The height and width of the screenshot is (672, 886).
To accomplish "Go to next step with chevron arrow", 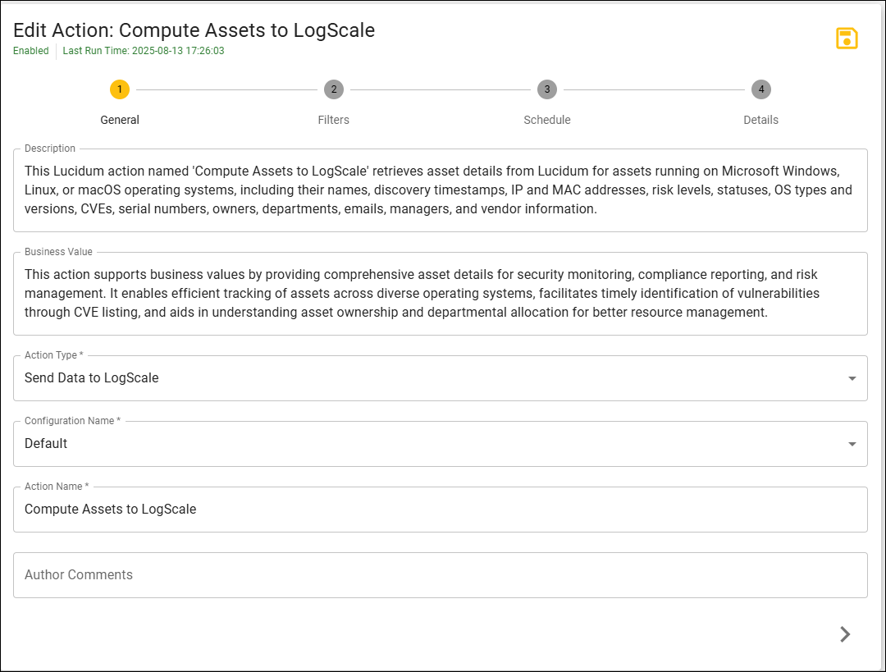I will pyautogui.click(x=845, y=634).
